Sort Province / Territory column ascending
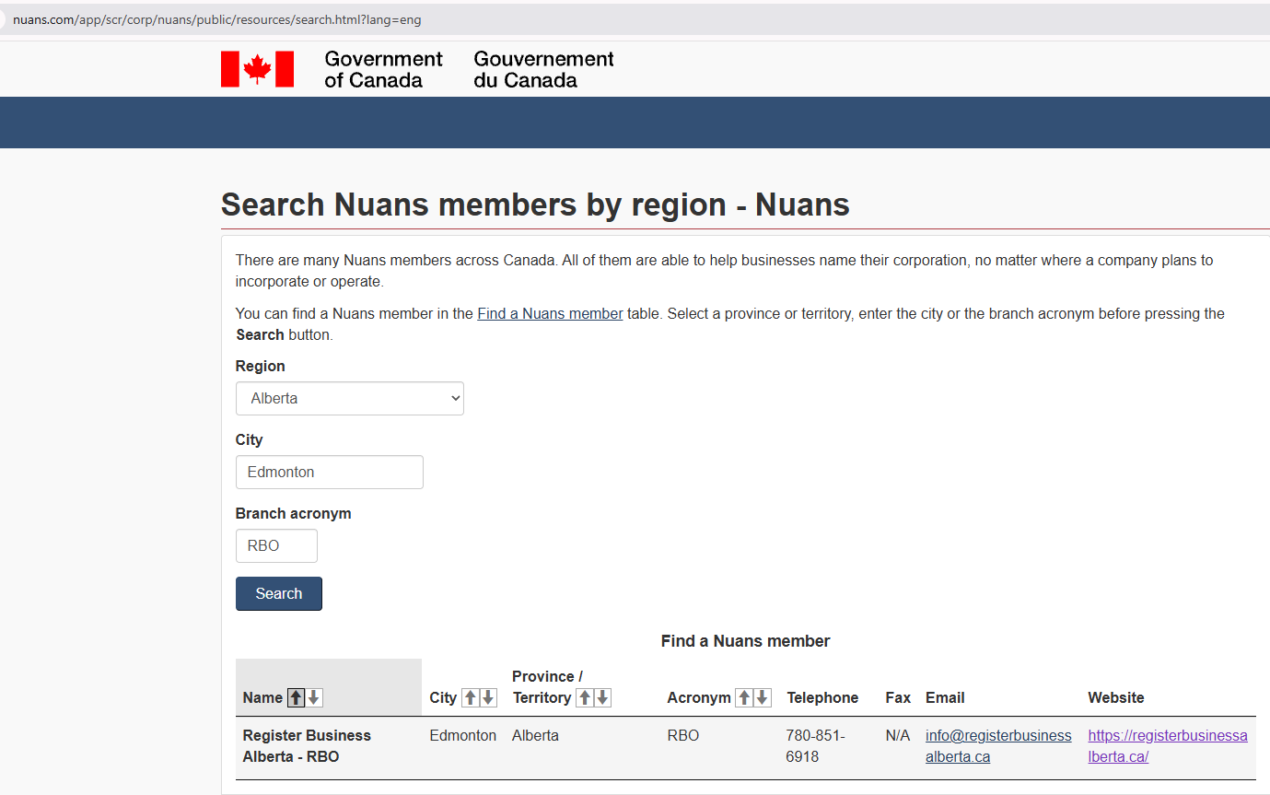Screen dimensions: 1270x795 [x=587, y=697]
